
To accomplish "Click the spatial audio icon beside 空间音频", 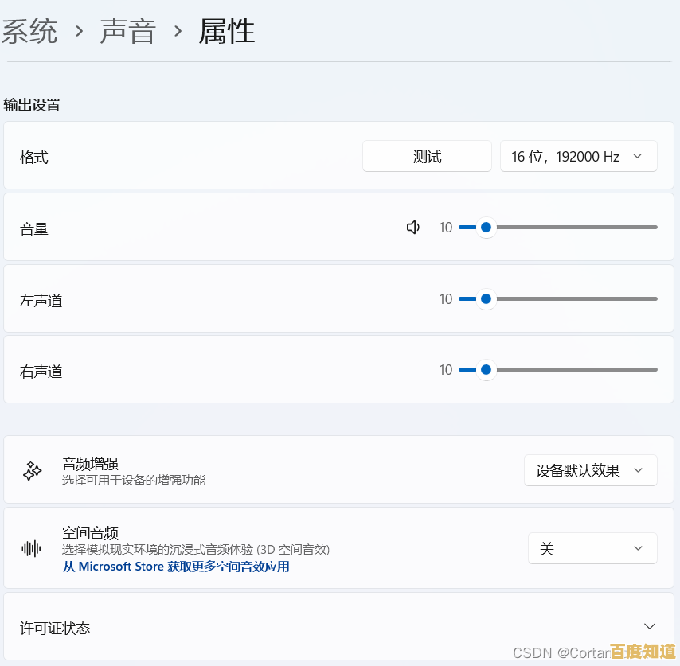I will [32, 547].
